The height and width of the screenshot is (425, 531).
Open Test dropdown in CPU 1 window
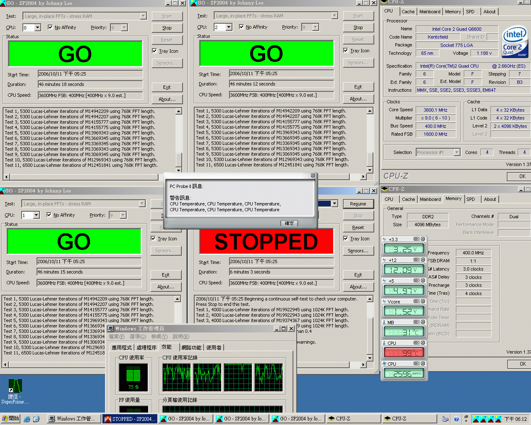coord(142,204)
